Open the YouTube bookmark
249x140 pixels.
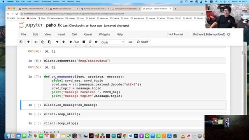pyautogui.click(x=32, y=18)
